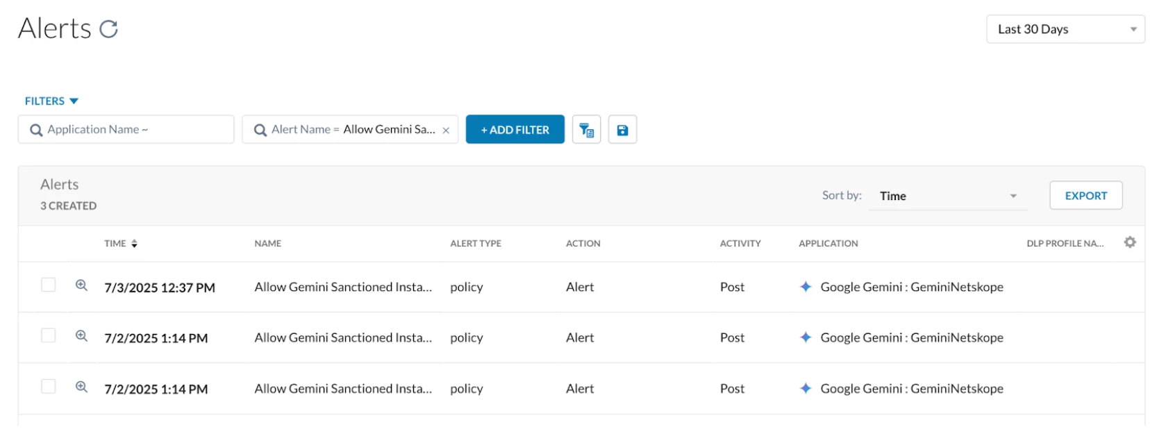Click the EXPORT button
This screenshot has width=1157, height=436.
coord(1085,196)
